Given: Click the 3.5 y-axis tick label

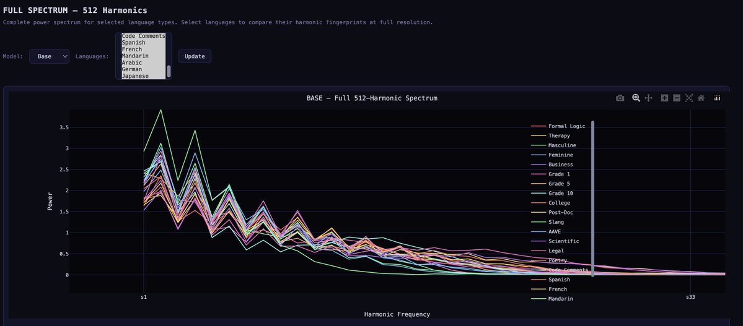Looking at the screenshot, I should pyautogui.click(x=63, y=127).
